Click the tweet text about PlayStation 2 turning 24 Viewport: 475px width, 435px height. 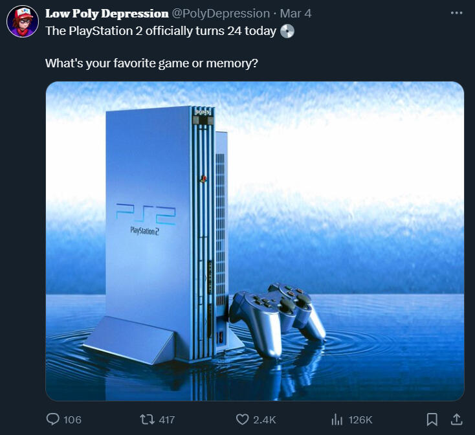click(x=161, y=31)
